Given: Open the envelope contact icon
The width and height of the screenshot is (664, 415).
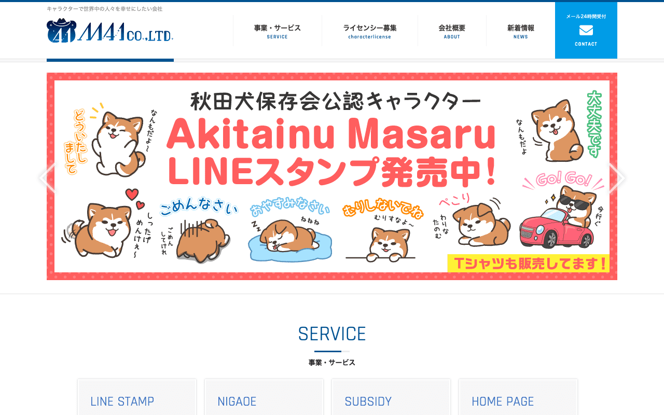Looking at the screenshot, I should tap(586, 31).
